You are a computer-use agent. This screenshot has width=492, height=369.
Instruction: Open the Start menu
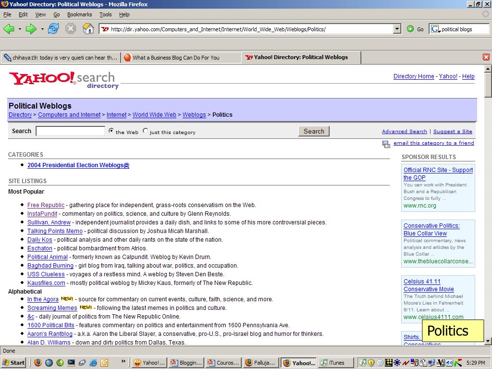tap(13, 363)
